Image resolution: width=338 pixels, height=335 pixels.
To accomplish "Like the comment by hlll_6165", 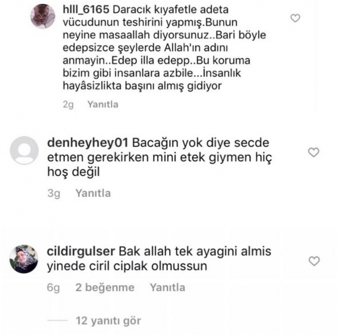I will tap(295, 18).
